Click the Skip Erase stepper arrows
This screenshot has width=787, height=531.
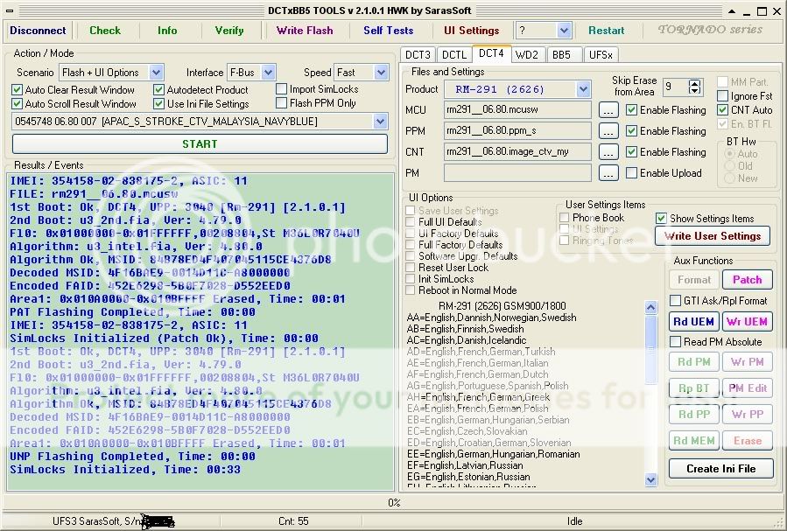[x=695, y=87]
